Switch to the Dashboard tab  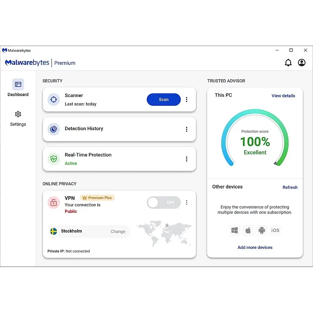click(x=18, y=88)
